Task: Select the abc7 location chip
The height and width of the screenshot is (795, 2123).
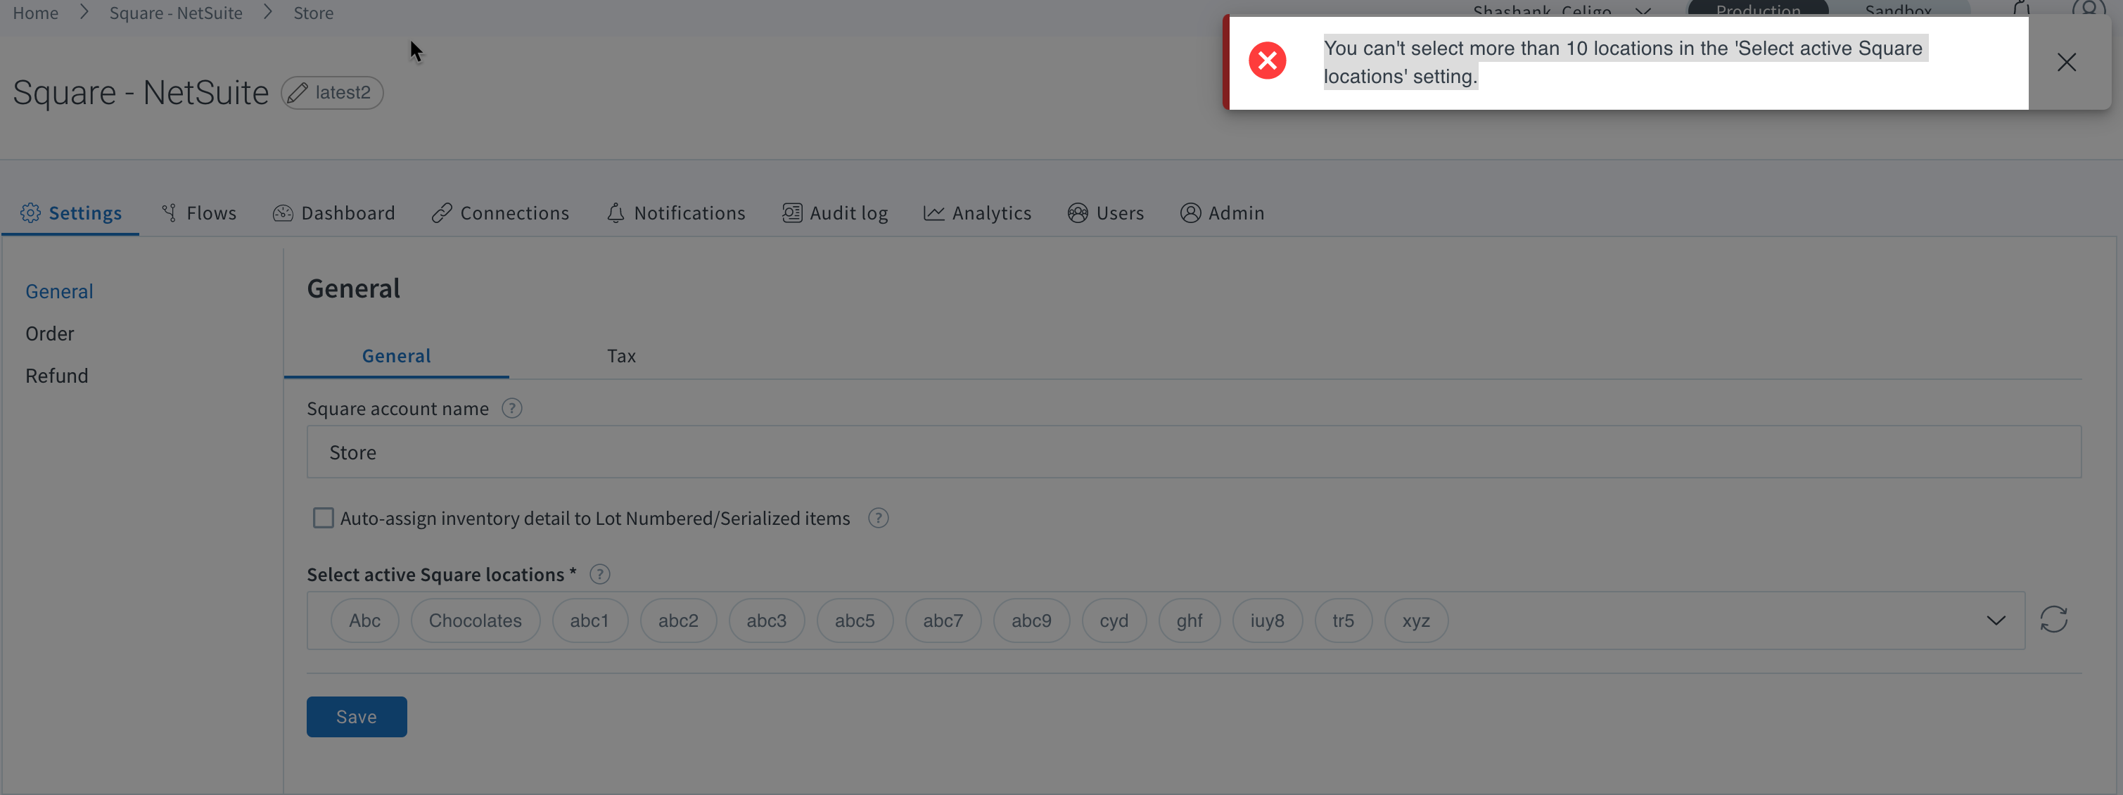Action: pos(943,621)
